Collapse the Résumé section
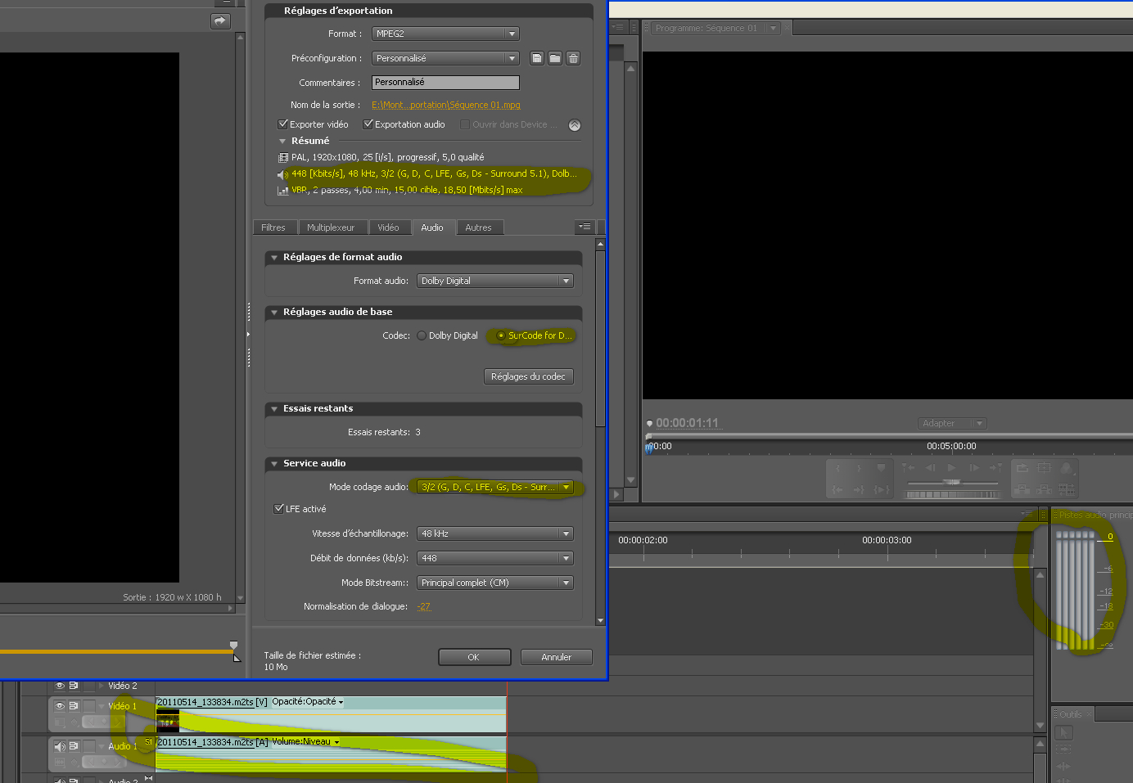 coord(282,141)
